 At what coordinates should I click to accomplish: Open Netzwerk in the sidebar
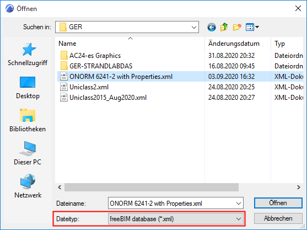tap(28, 186)
